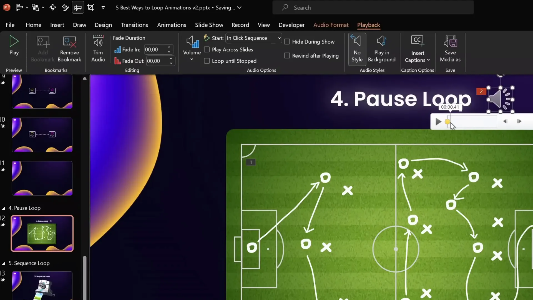The width and height of the screenshot is (533, 300).
Task: Open Trim Audio
Action: tap(98, 49)
